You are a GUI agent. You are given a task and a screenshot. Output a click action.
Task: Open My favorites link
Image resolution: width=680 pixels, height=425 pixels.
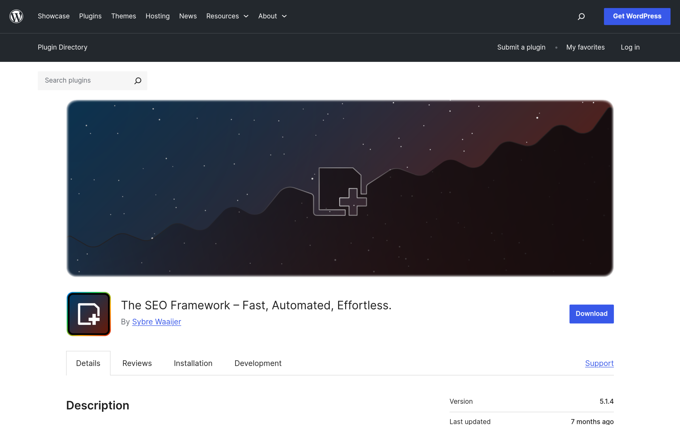click(x=585, y=47)
